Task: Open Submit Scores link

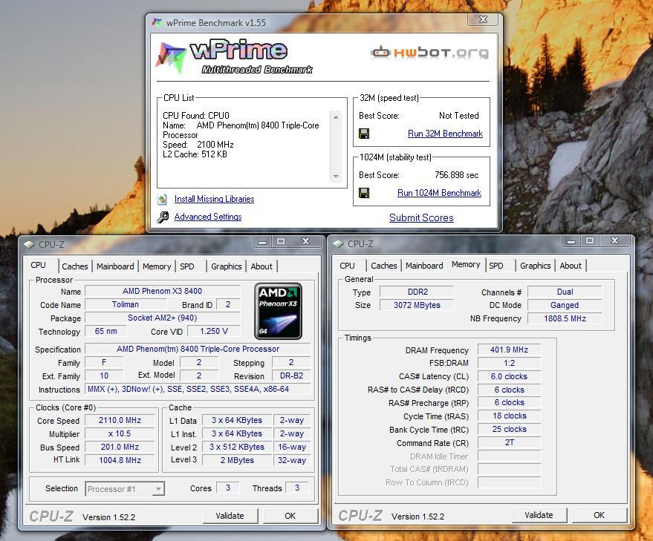Action: [x=421, y=217]
